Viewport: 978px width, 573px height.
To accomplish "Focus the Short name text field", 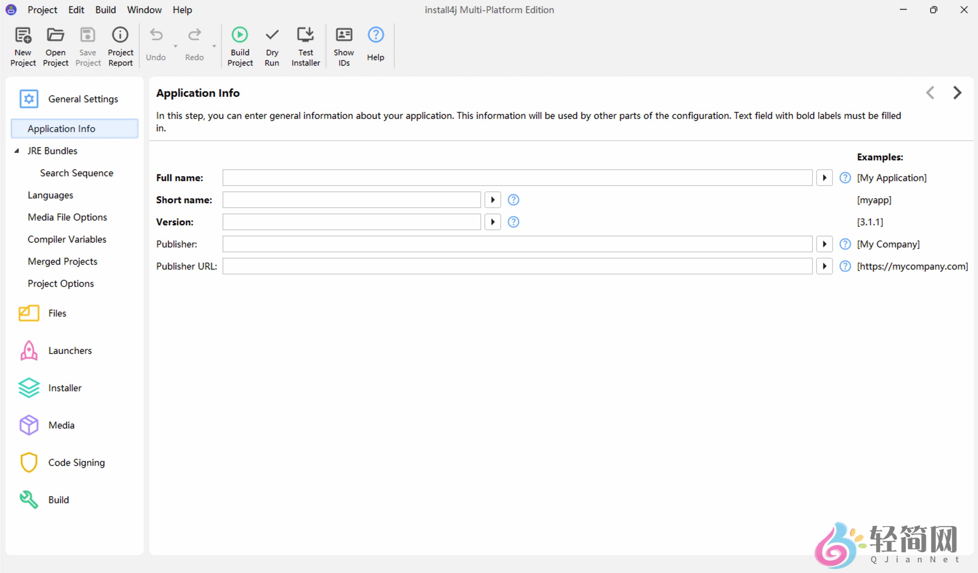I will pos(351,200).
